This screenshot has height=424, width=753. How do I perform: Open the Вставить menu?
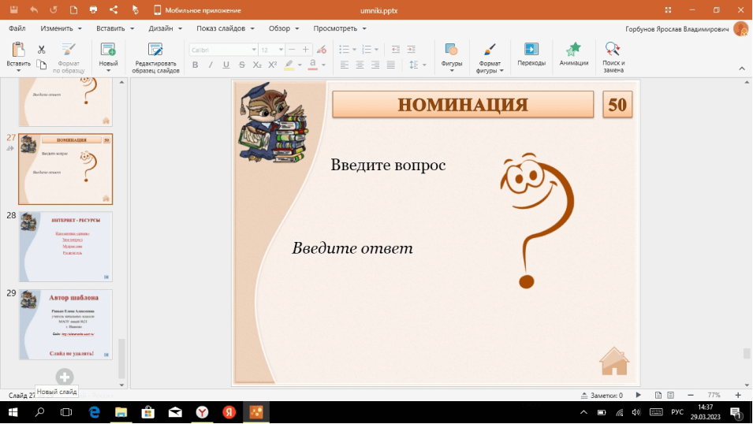(115, 28)
